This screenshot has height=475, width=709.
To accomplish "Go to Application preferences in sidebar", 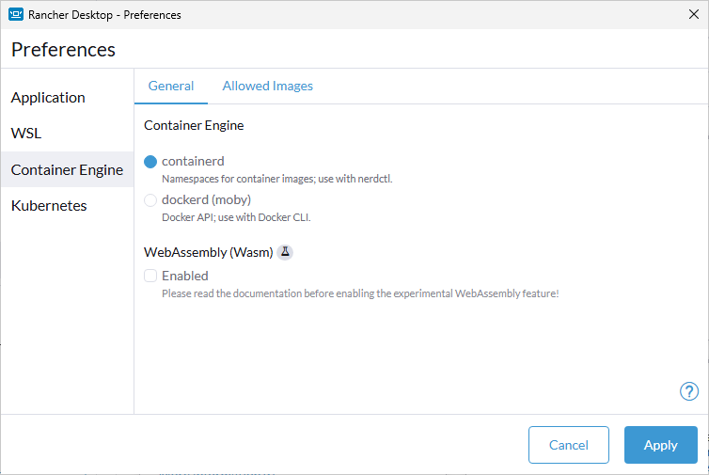I will tap(48, 98).
